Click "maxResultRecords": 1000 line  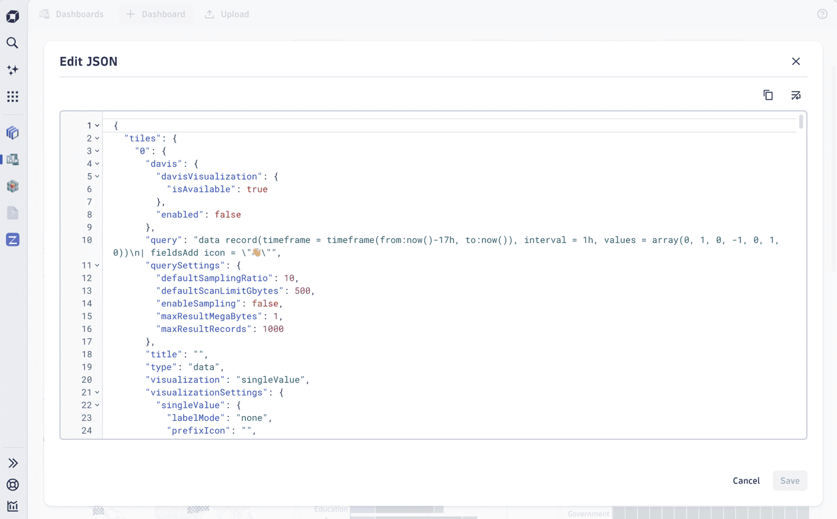click(220, 329)
